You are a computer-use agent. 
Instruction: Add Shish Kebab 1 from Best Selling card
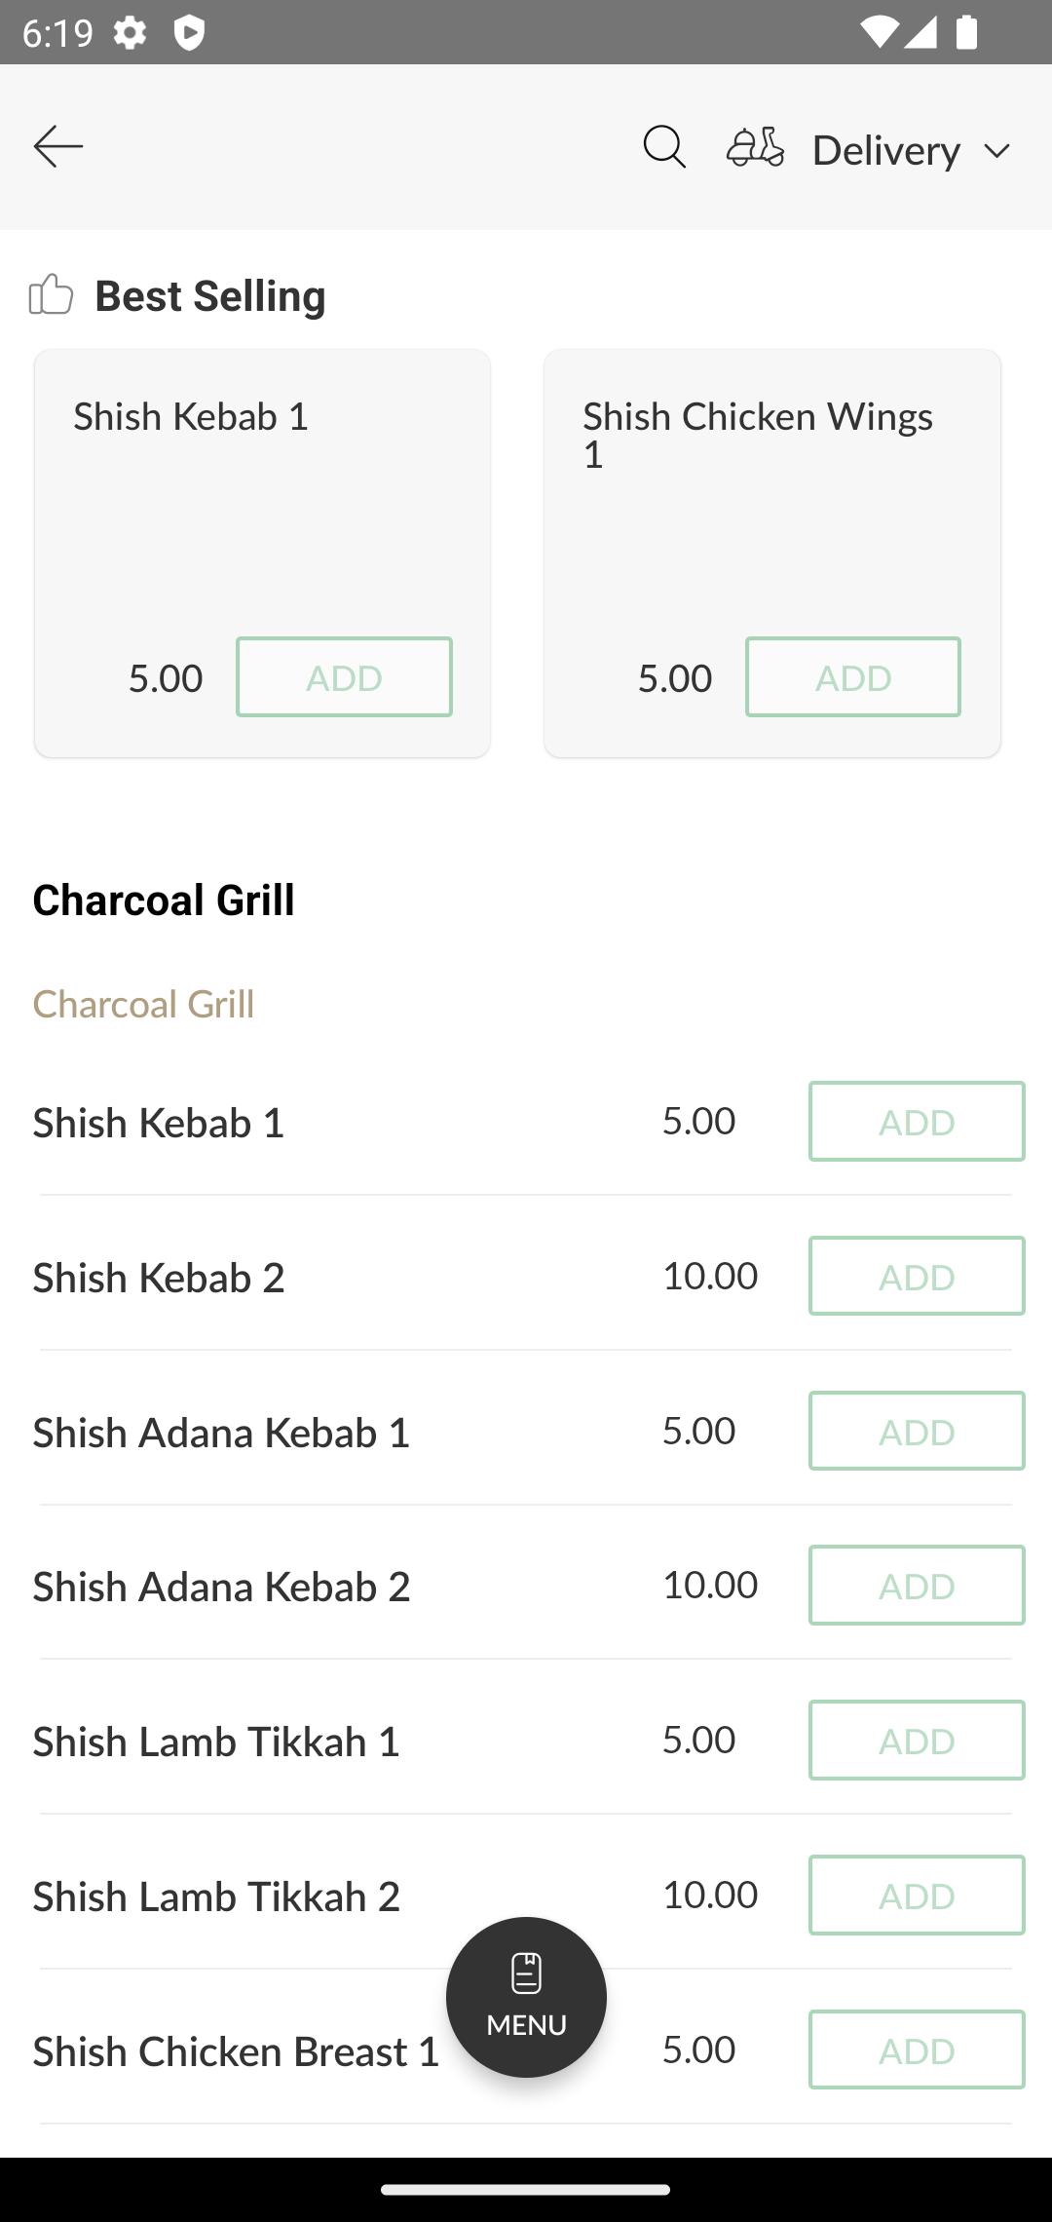[344, 677]
